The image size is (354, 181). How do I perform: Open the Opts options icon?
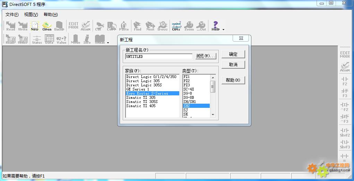click(x=176, y=26)
